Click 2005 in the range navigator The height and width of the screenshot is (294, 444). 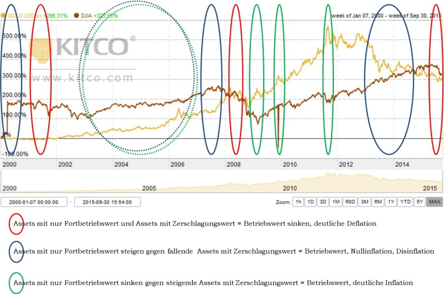click(x=149, y=188)
